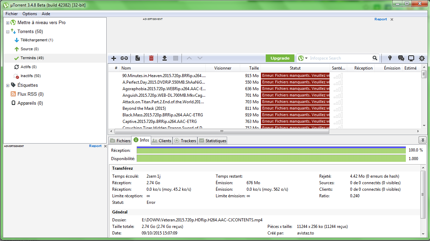The image size is (430, 241).
Task: Expand the Mettre à niveau vers Pro node
Action: pos(8,23)
